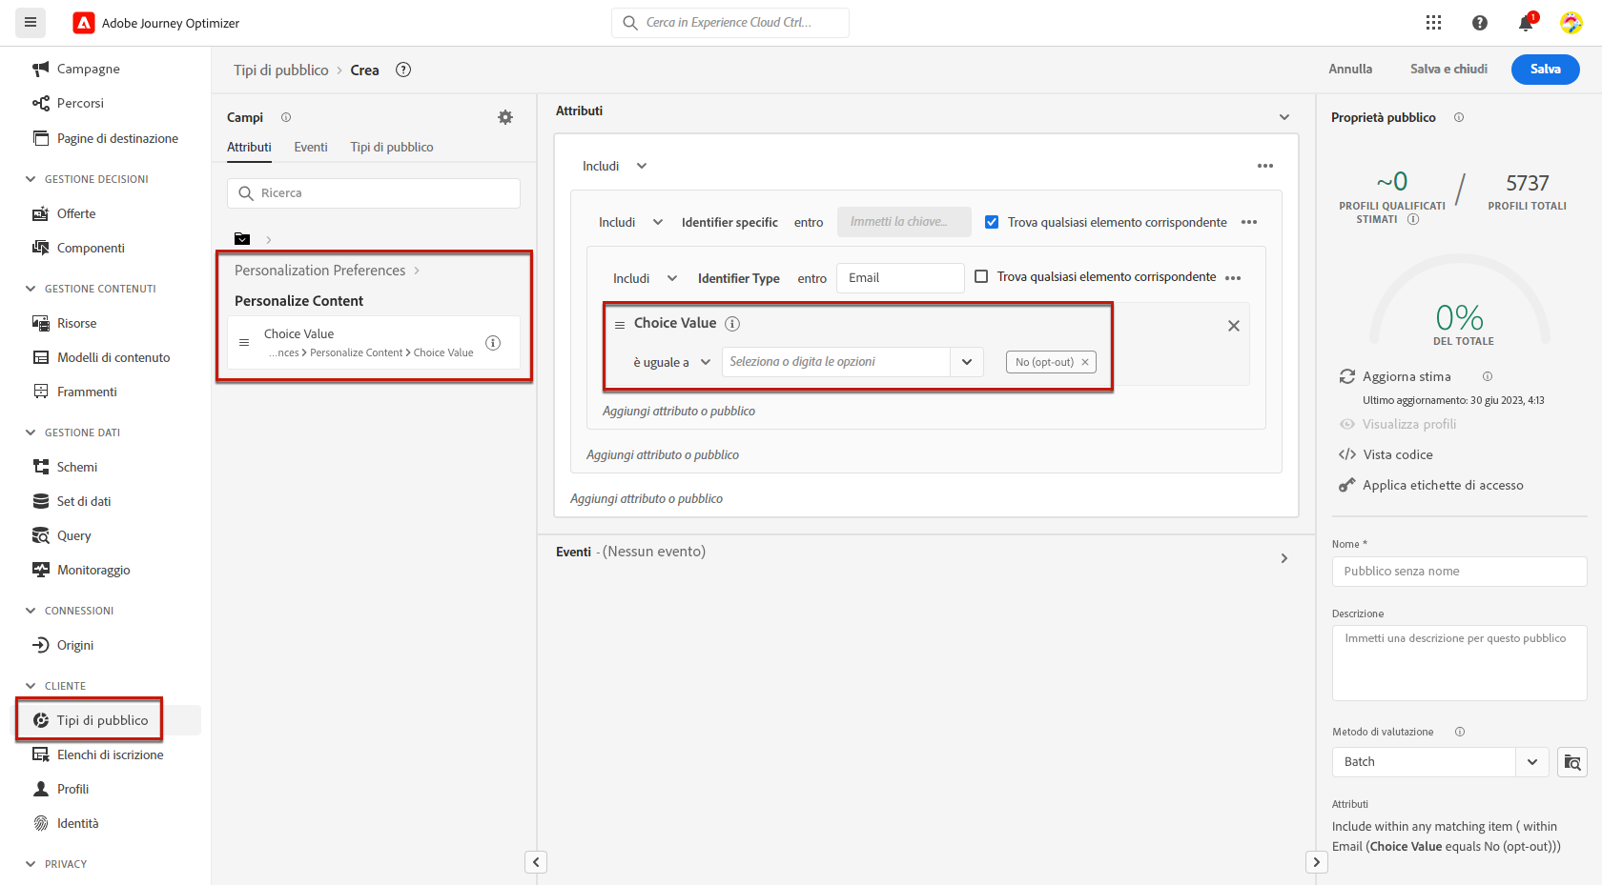Remove the Choice Value rule
The height and width of the screenshot is (885, 1602).
[x=1234, y=326]
